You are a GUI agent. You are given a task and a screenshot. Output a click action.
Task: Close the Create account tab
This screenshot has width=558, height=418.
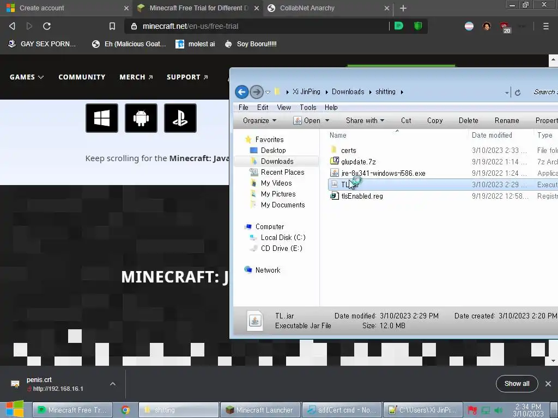pos(126,8)
